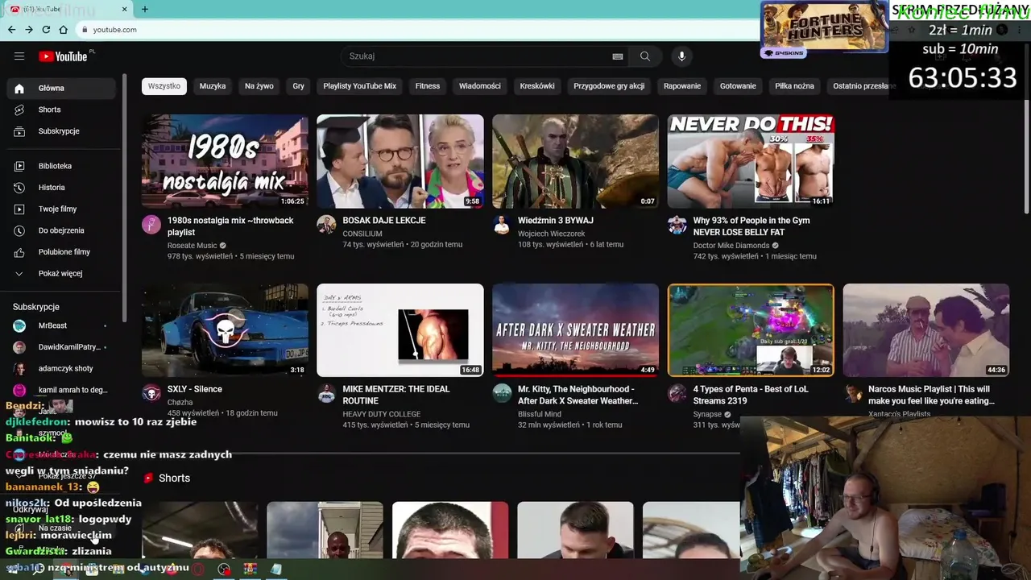Open the video title BOSAK DAJE LEKCJE
The image size is (1031, 580).
coord(384,221)
